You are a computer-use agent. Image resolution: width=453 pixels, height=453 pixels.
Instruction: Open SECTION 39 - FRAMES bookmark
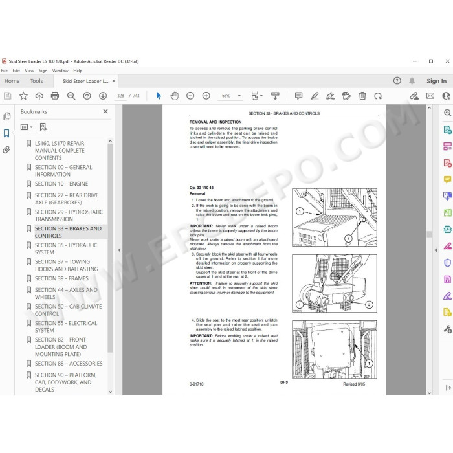click(61, 278)
